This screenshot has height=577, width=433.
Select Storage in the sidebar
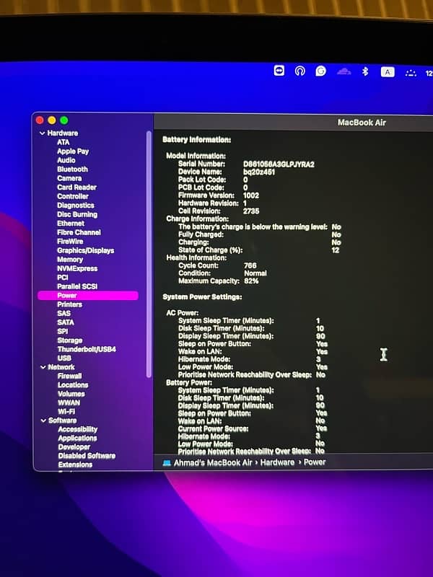[70, 340]
